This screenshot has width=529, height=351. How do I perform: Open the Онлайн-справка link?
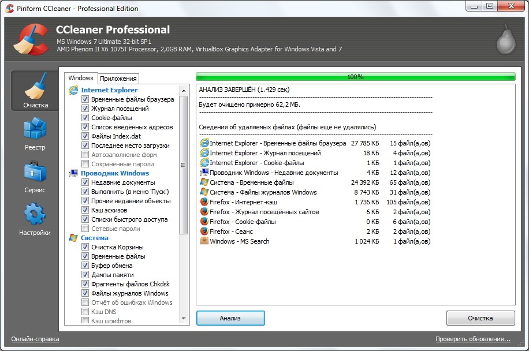pos(35,339)
